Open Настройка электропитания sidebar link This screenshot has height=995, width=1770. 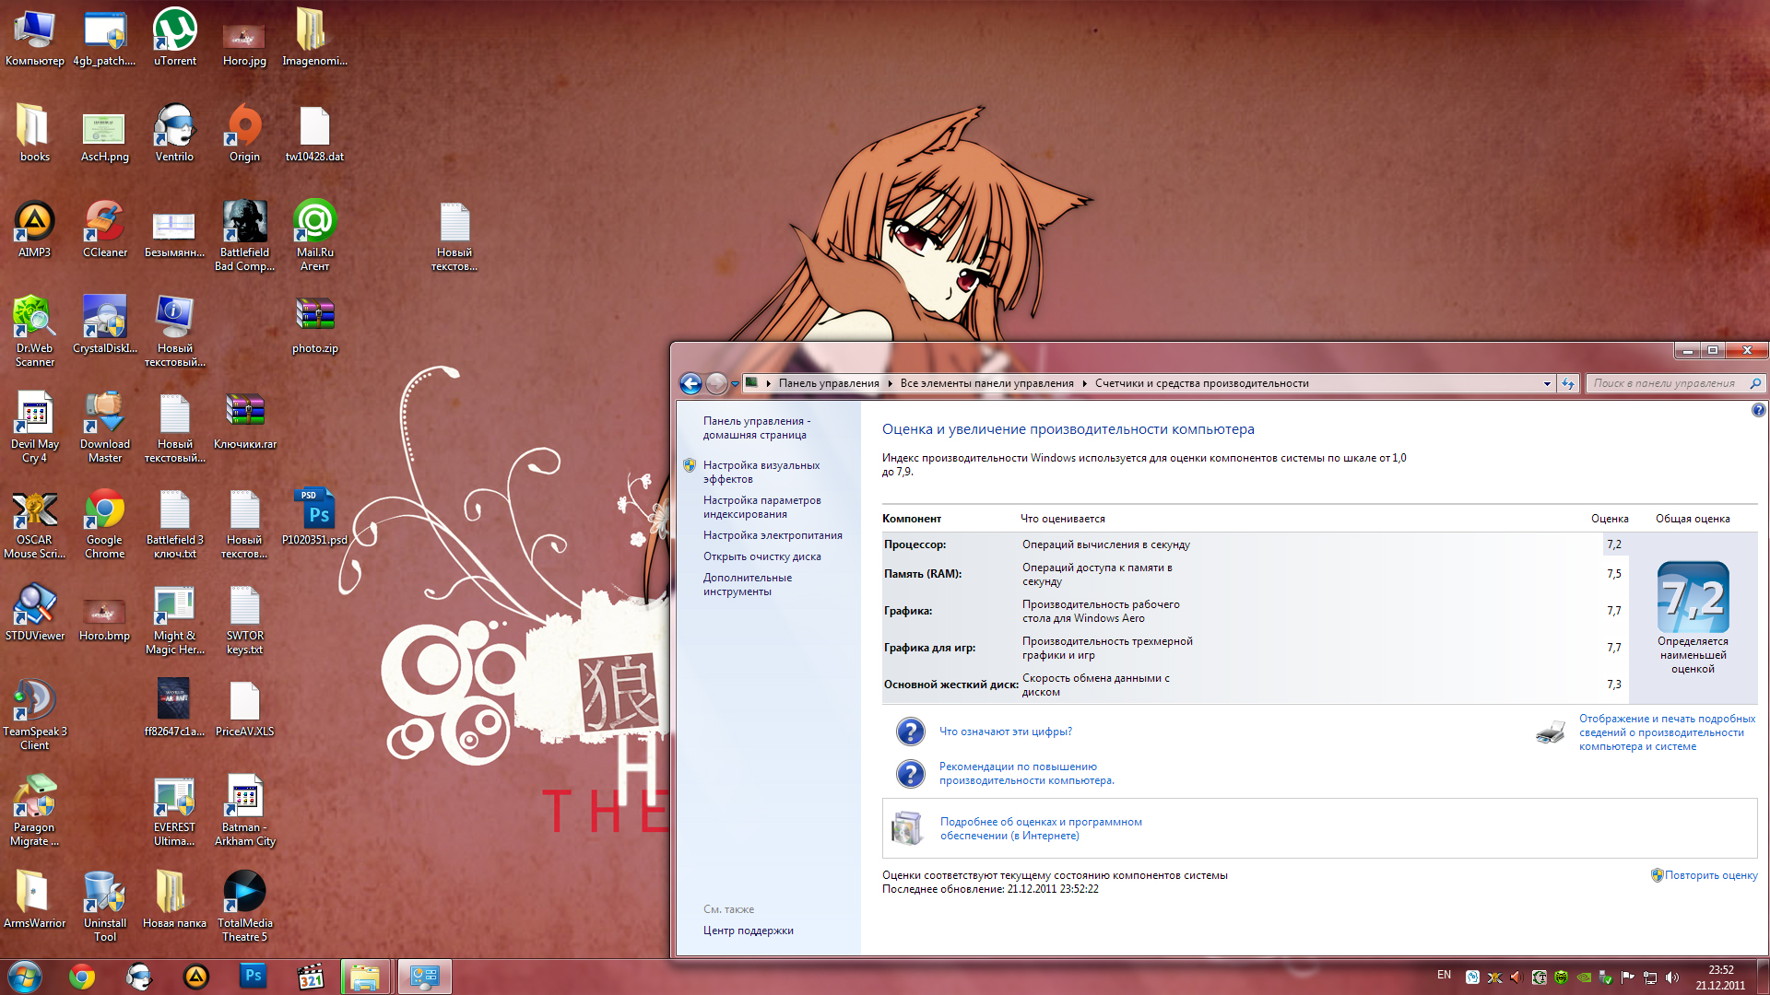tap(772, 535)
